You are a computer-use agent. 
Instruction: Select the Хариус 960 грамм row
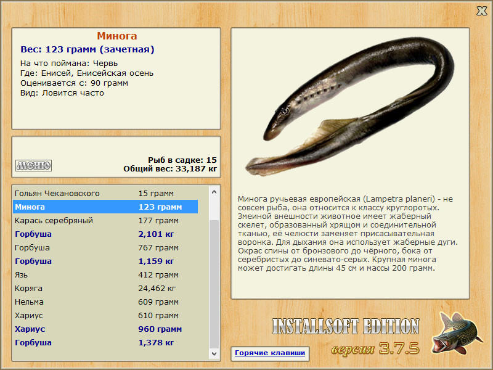click(x=105, y=329)
